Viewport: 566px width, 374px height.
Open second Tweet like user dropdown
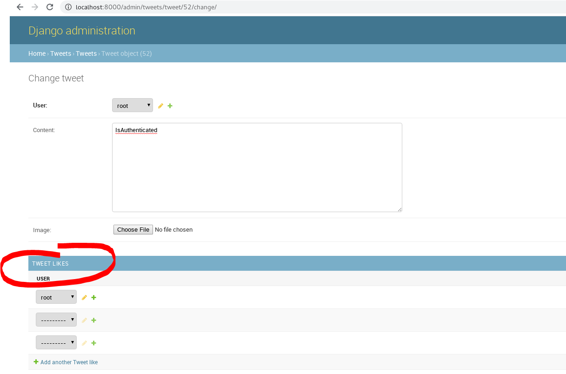click(56, 320)
